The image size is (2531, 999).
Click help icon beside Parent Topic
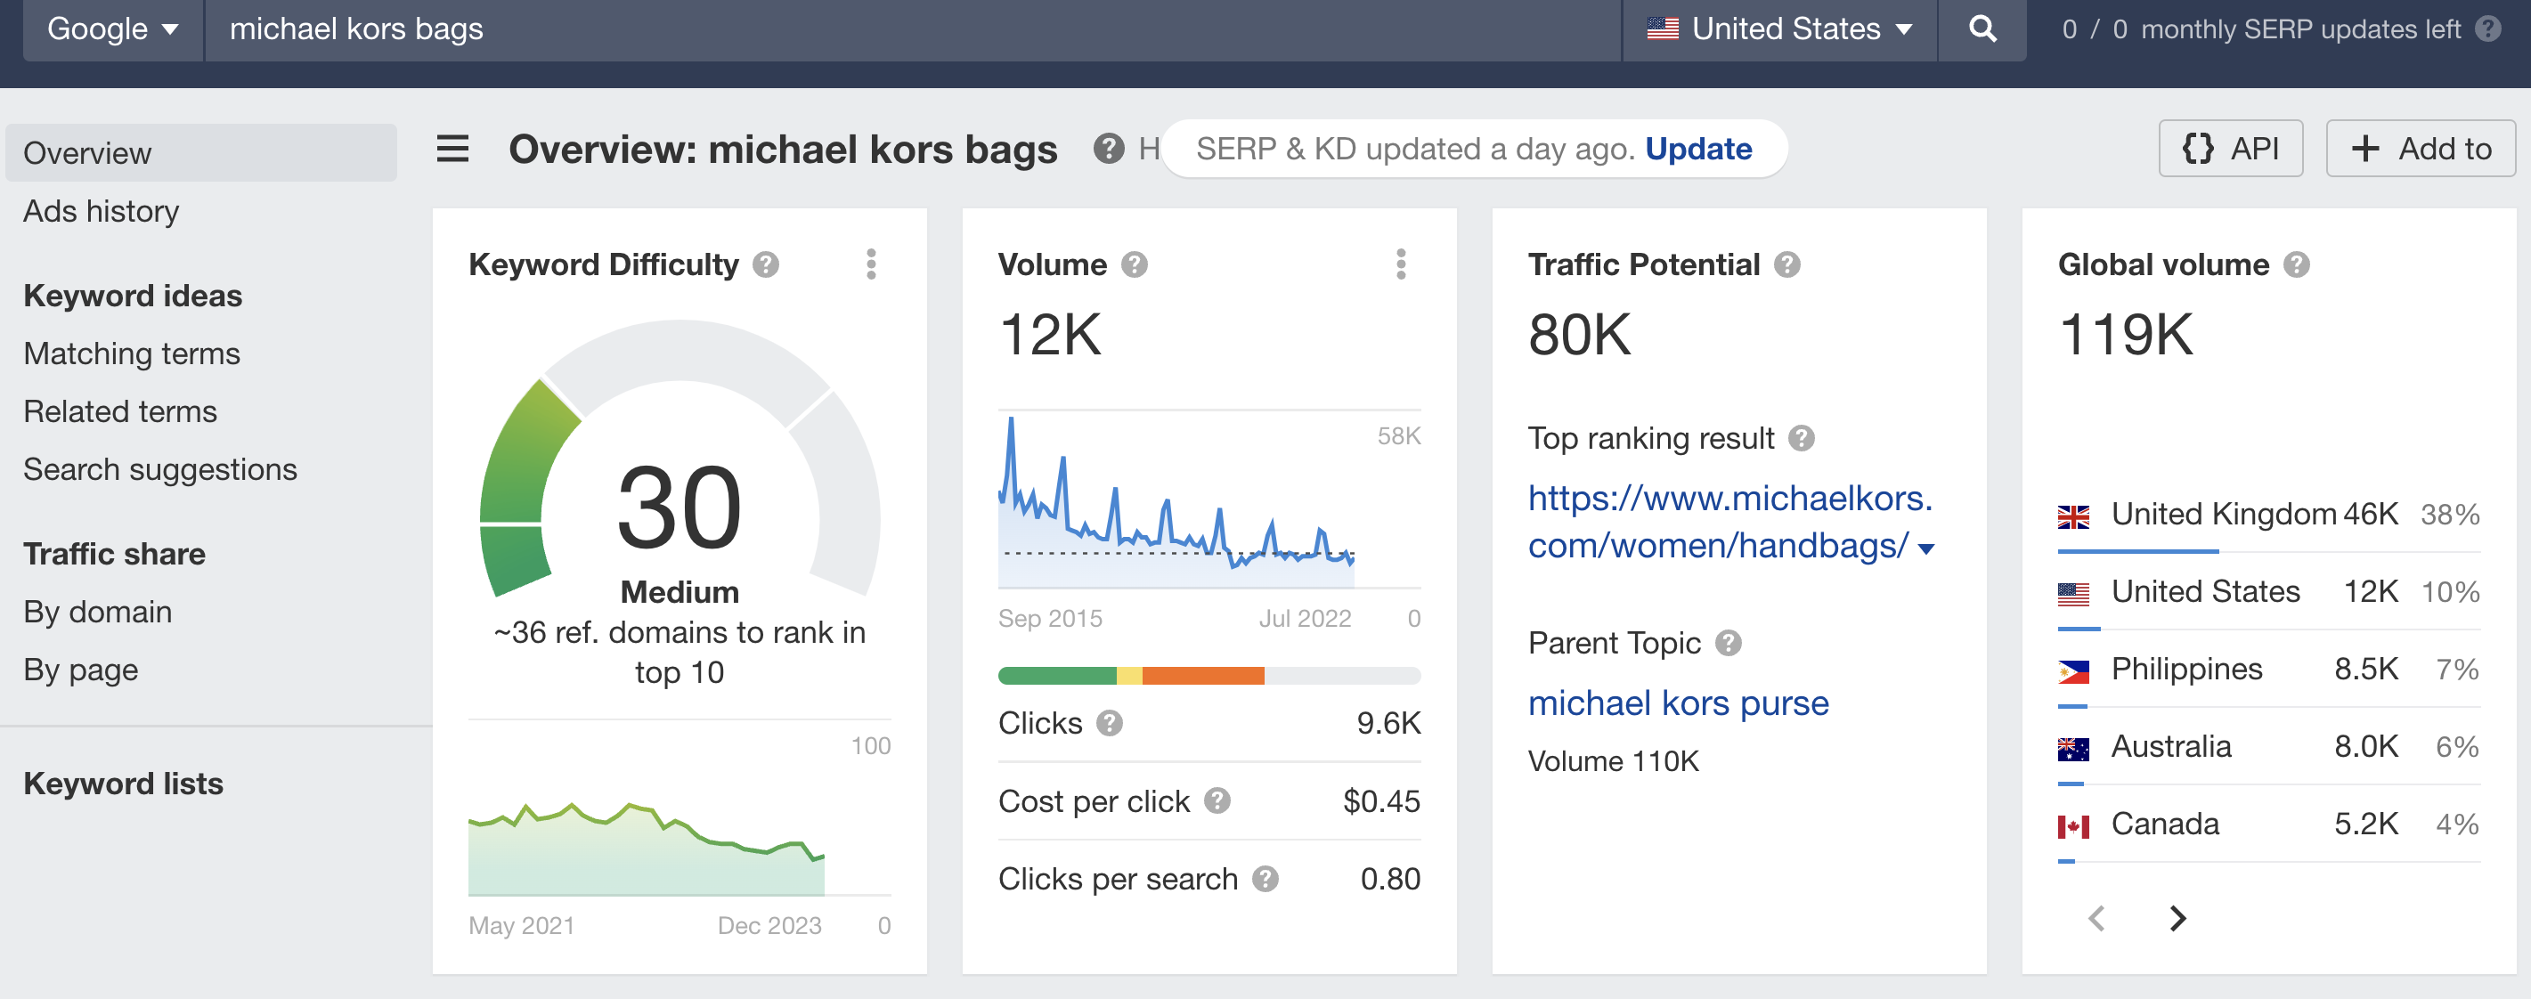point(1729,644)
